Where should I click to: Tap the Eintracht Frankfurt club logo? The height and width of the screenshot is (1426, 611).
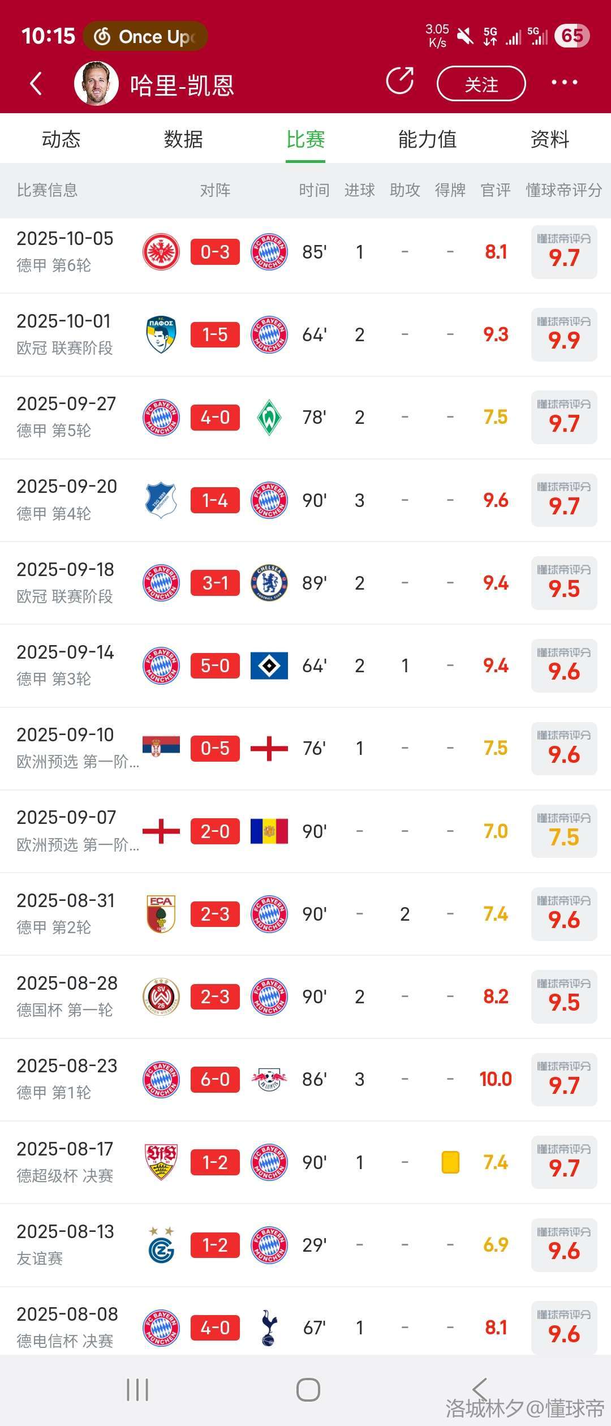161,252
